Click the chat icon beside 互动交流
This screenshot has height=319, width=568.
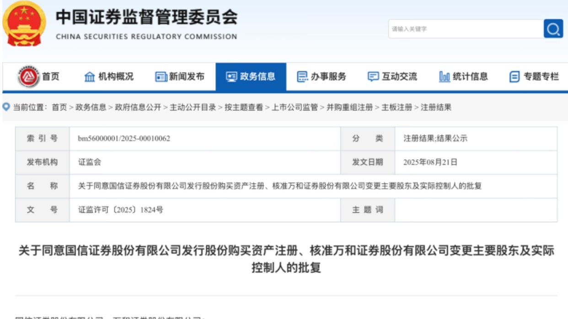click(373, 77)
